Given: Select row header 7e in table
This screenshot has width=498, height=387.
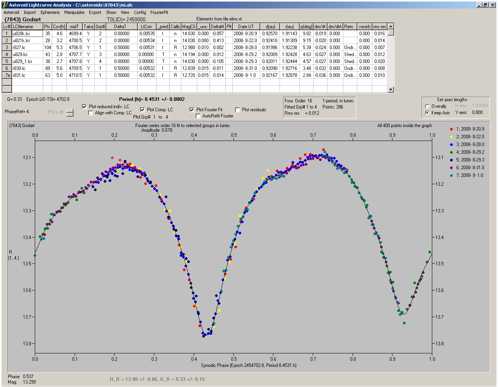Looking at the screenshot, I should (x=7, y=75).
